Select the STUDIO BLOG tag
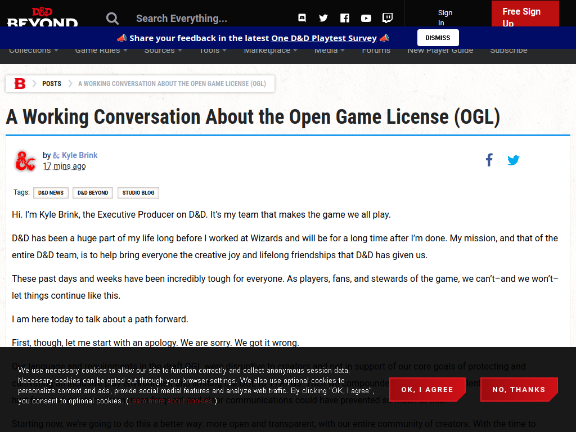 138,193
